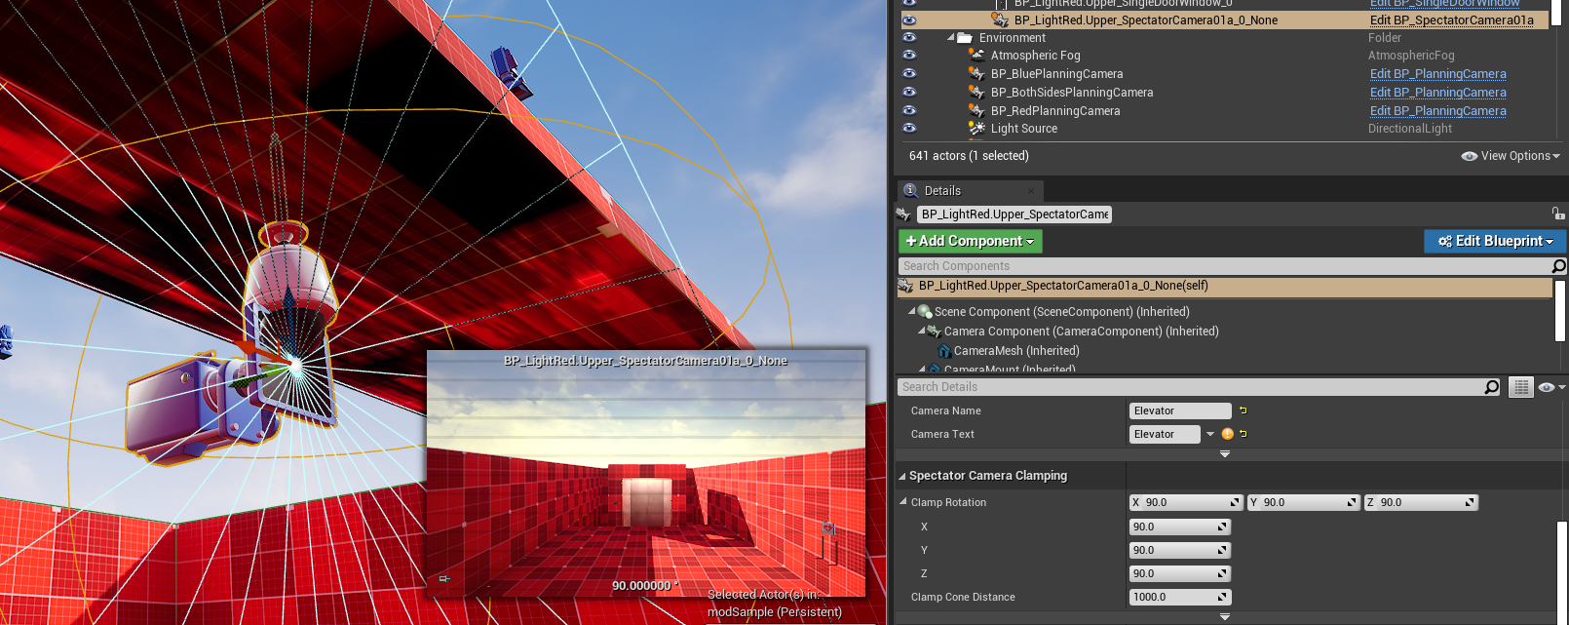The image size is (1569, 625).
Task: Click the Camera Component camera icon
Action: pos(935,332)
